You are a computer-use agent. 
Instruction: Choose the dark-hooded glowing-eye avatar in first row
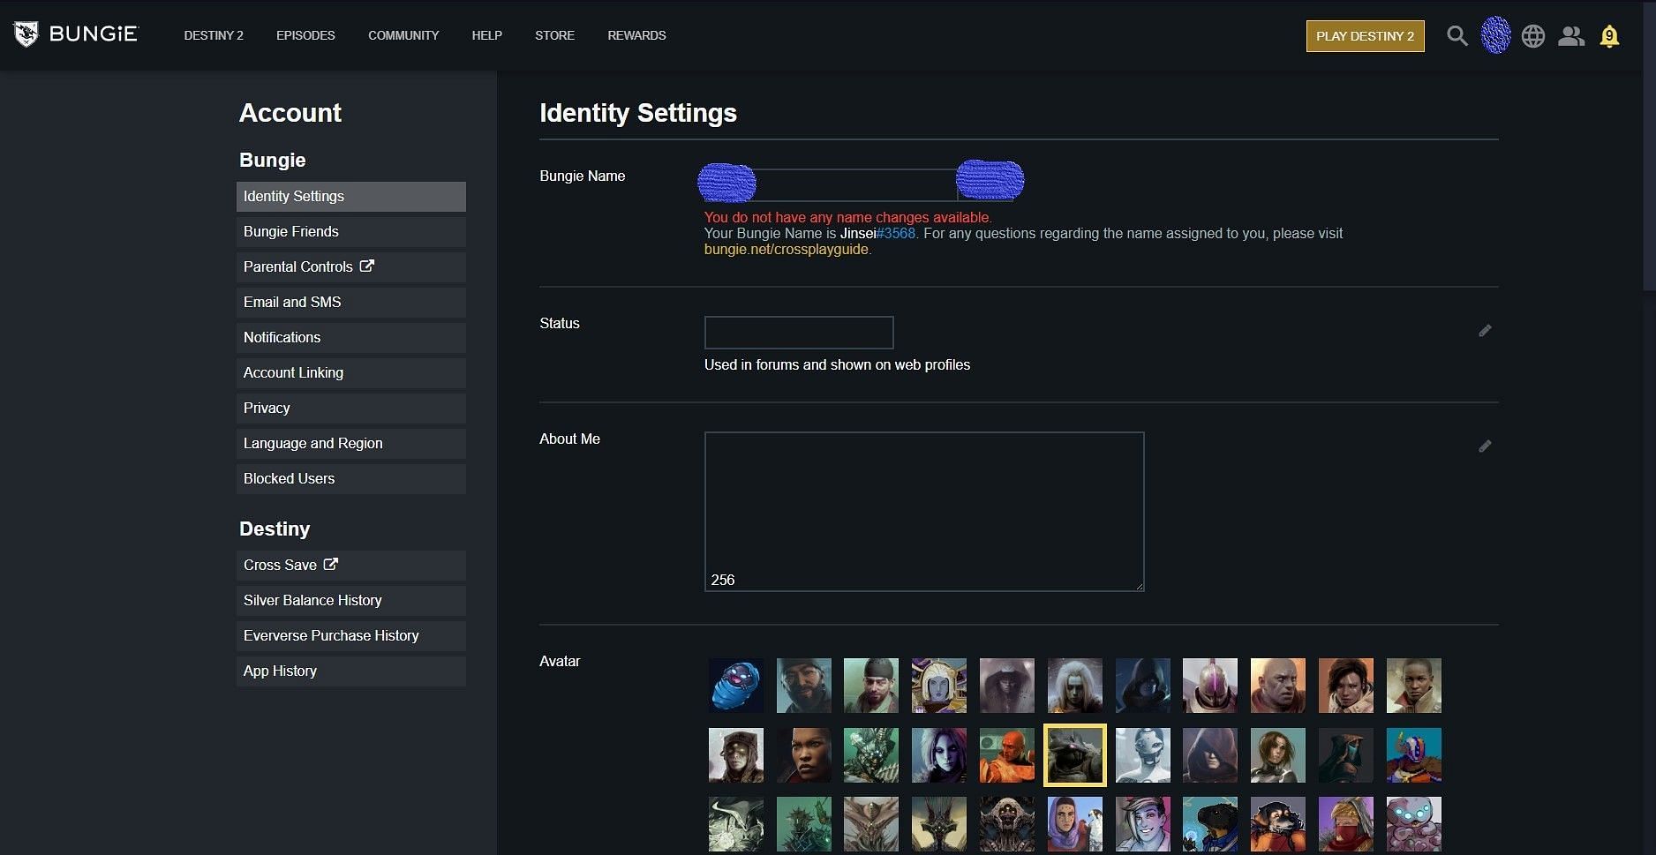[1143, 686]
